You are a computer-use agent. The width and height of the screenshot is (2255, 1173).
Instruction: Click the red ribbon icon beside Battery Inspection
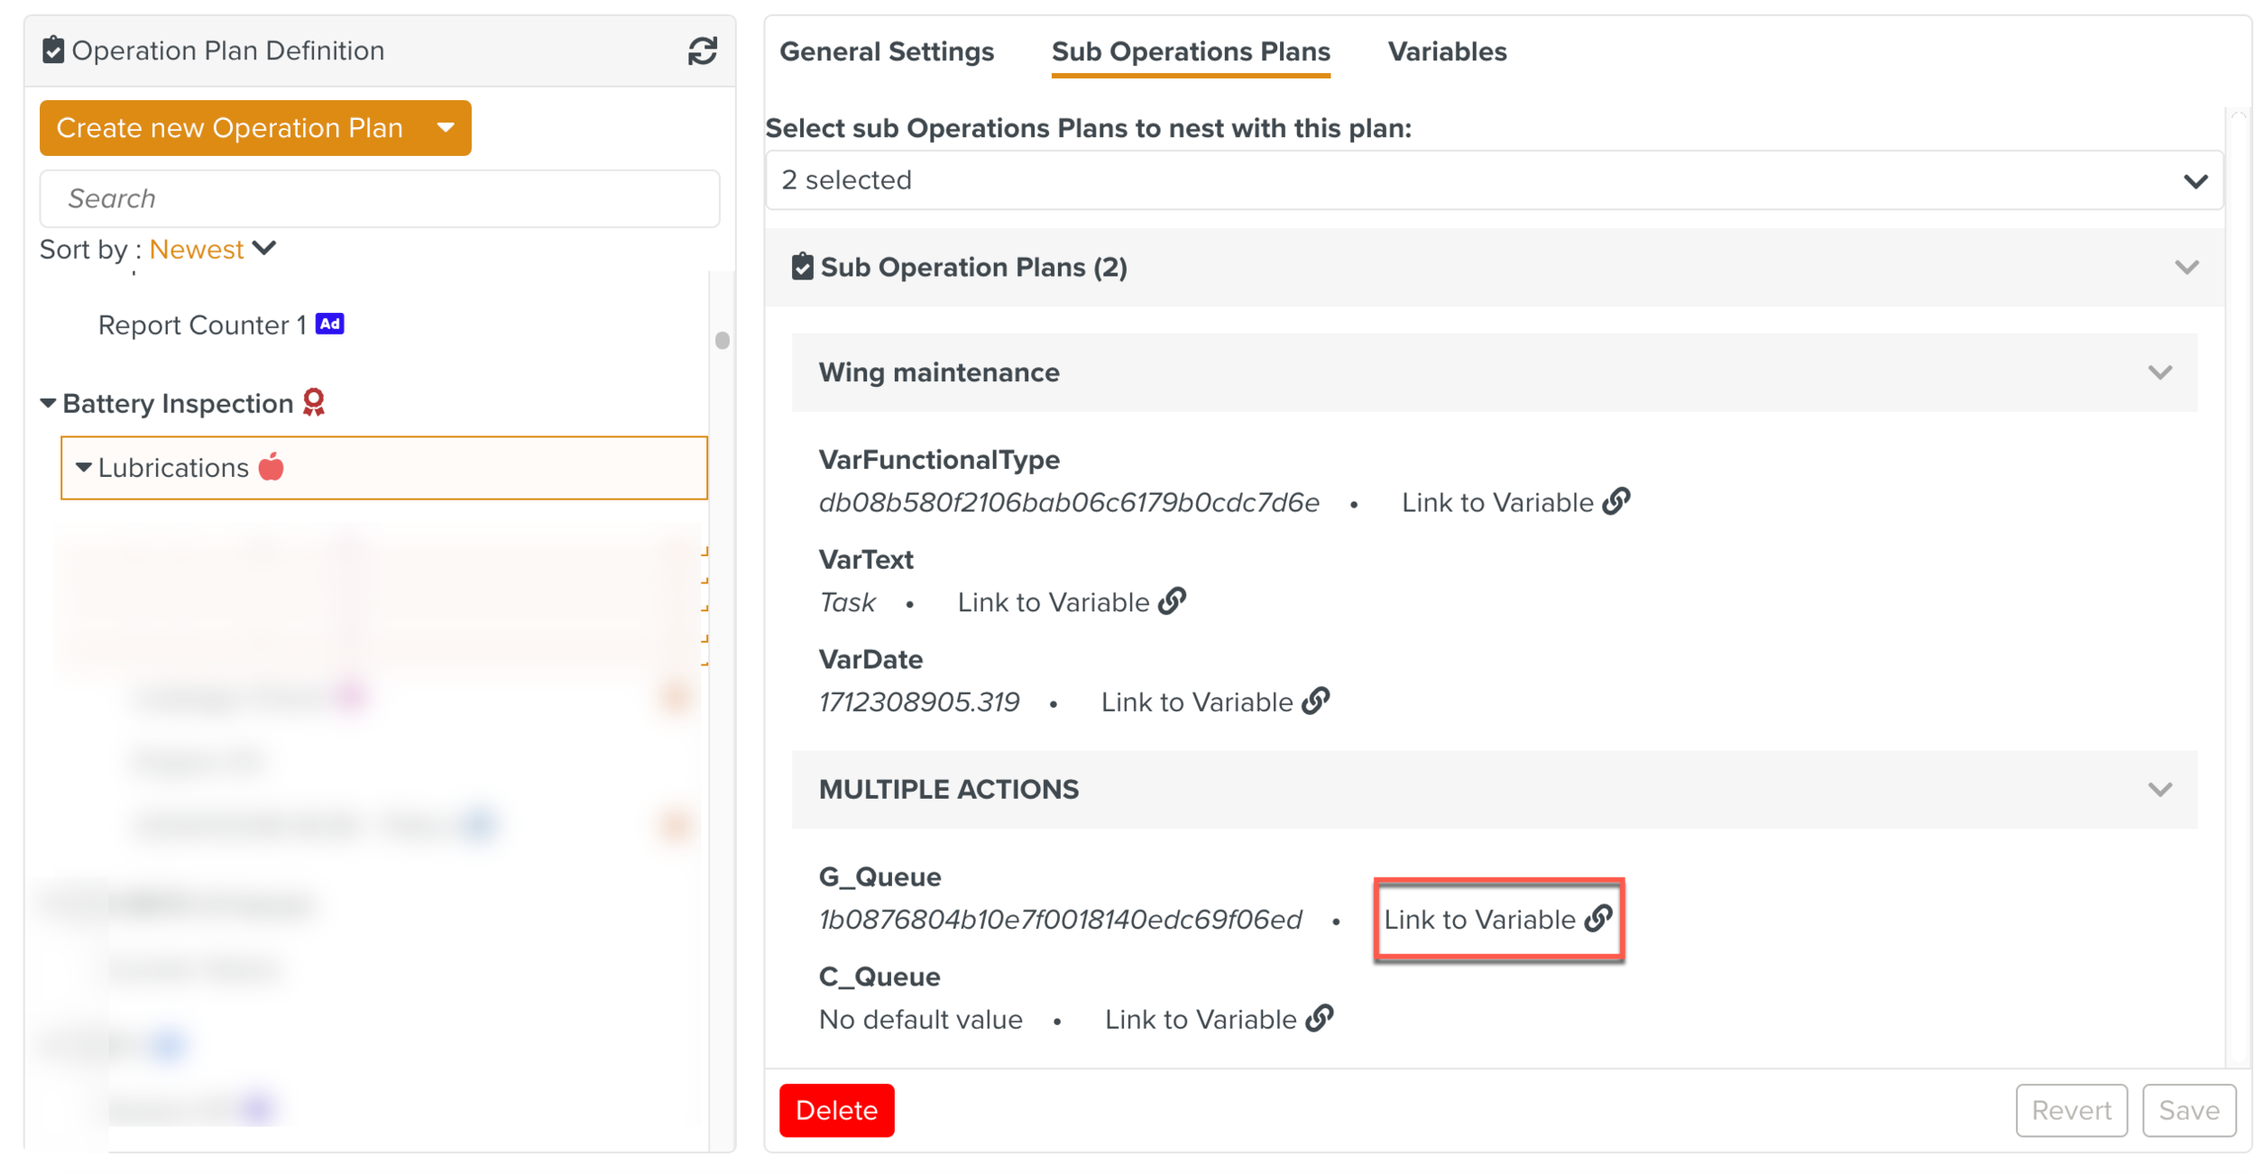pyautogui.click(x=314, y=402)
